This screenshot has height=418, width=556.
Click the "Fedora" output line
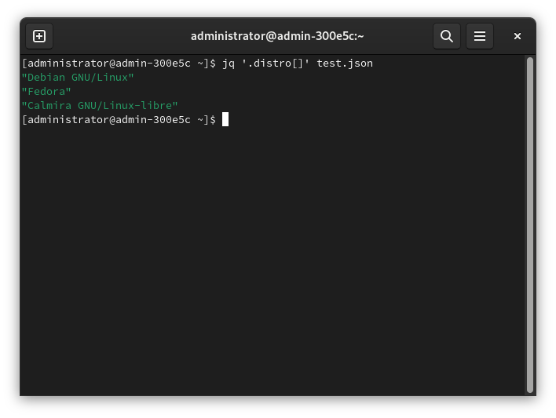(x=46, y=92)
